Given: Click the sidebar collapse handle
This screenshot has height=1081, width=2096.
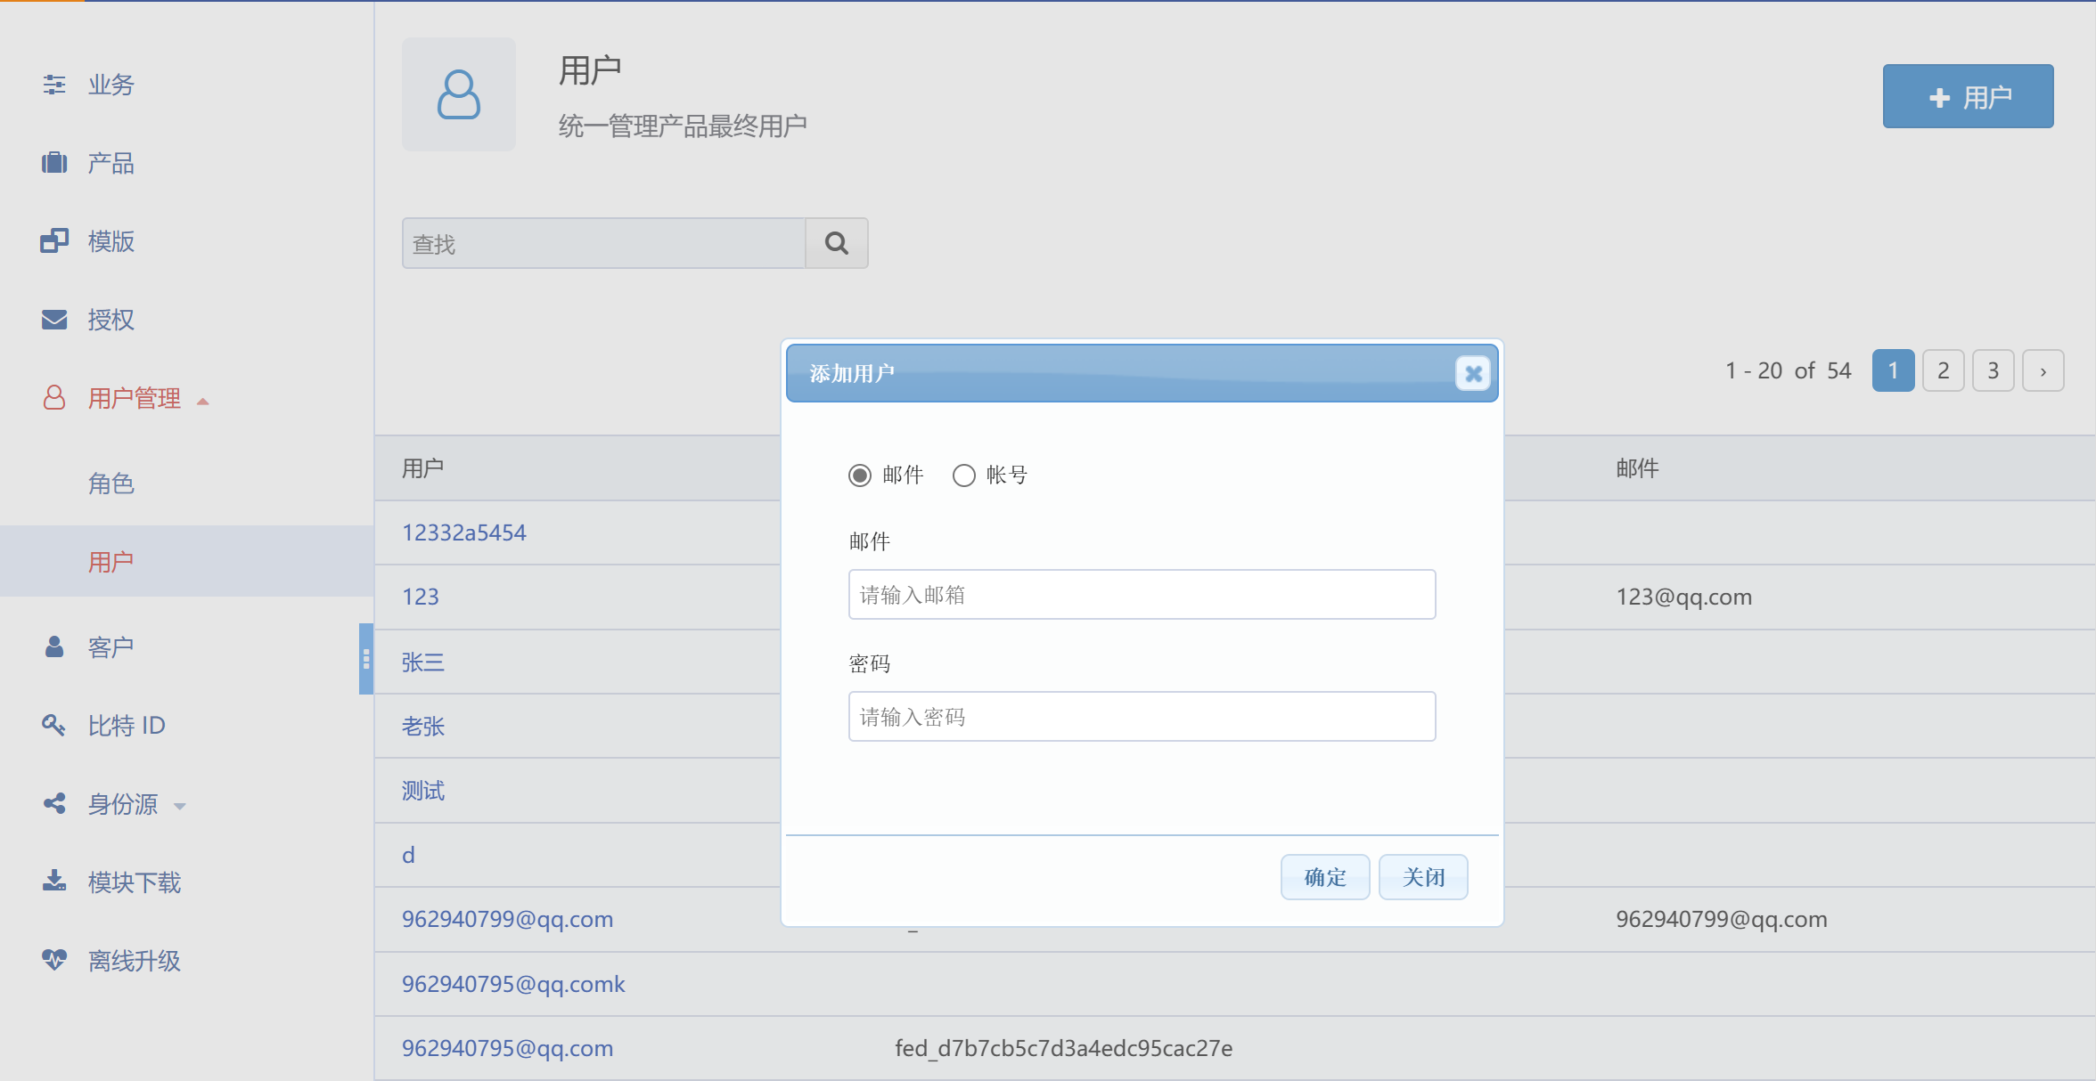Looking at the screenshot, I should 365,658.
